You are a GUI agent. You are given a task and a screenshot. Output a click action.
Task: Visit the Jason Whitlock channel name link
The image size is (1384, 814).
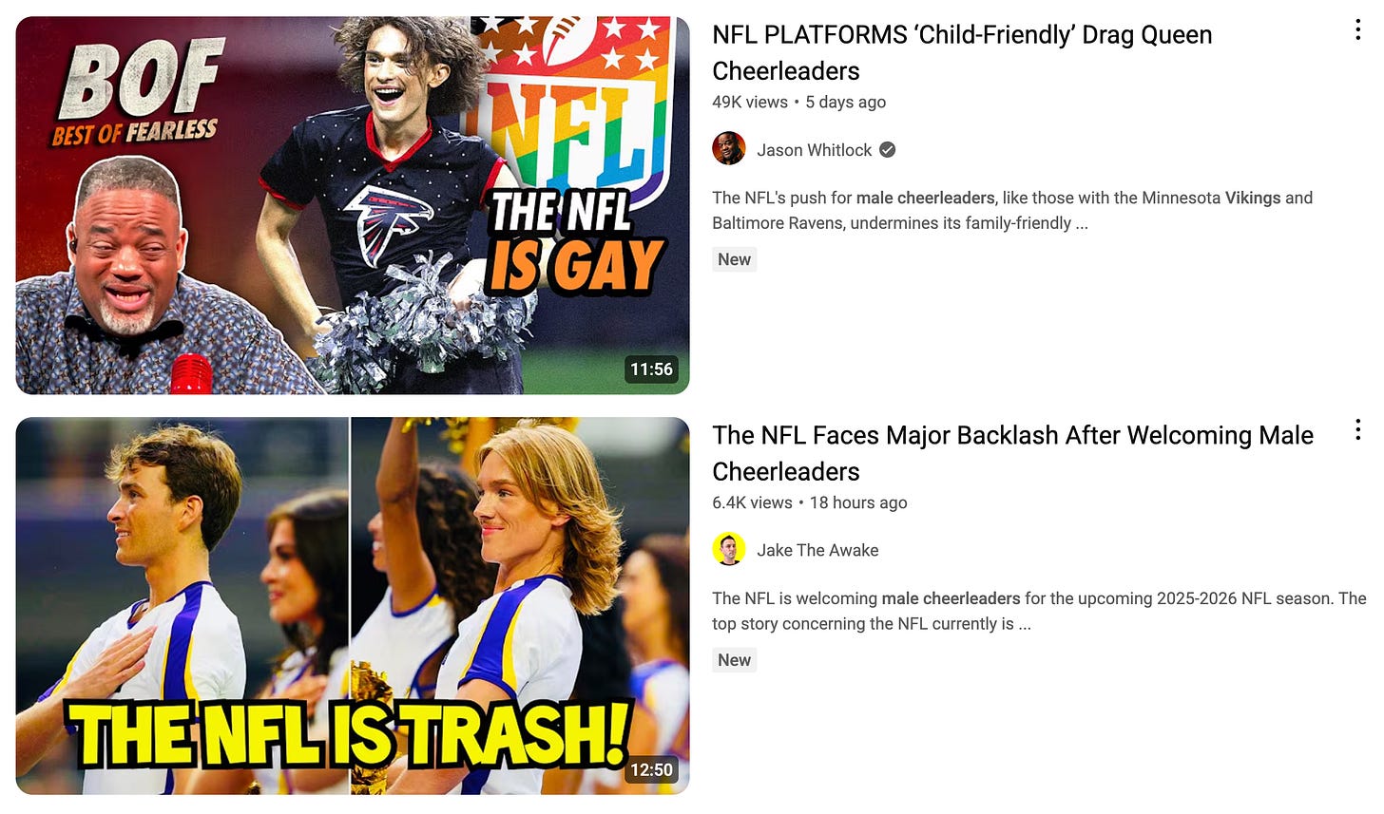point(814,150)
